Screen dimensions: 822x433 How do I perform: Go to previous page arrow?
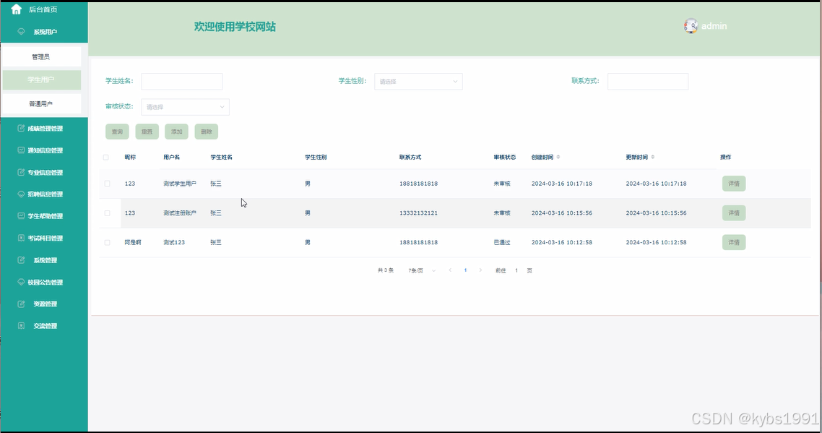[x=450, y=270]
